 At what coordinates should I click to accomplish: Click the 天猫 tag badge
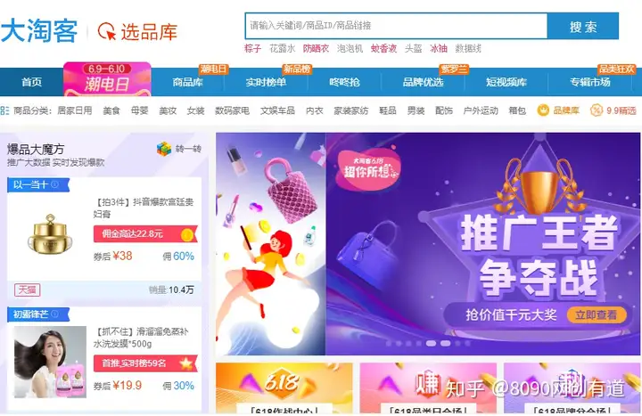[27, 290]
